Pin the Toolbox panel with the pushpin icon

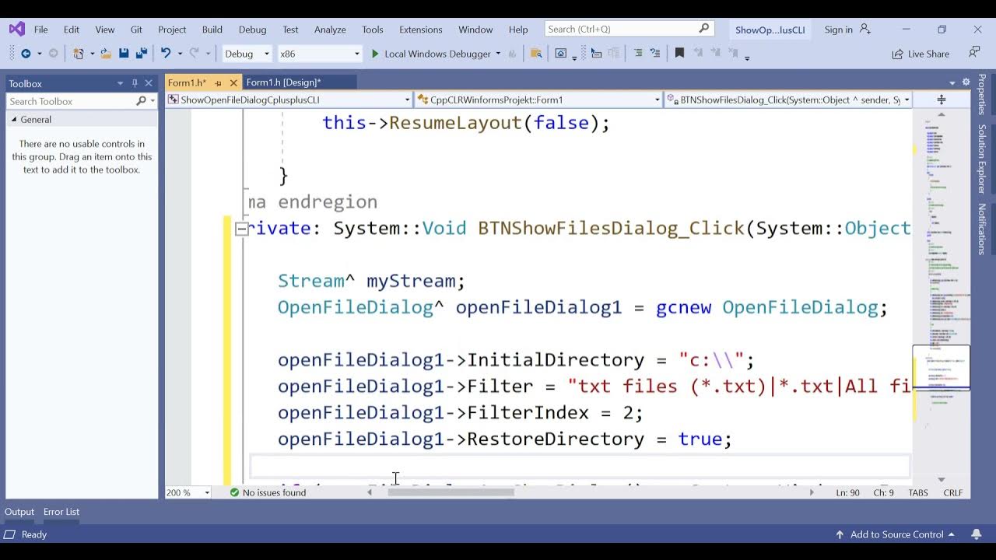pyautogui.click(x=135, y=83)
